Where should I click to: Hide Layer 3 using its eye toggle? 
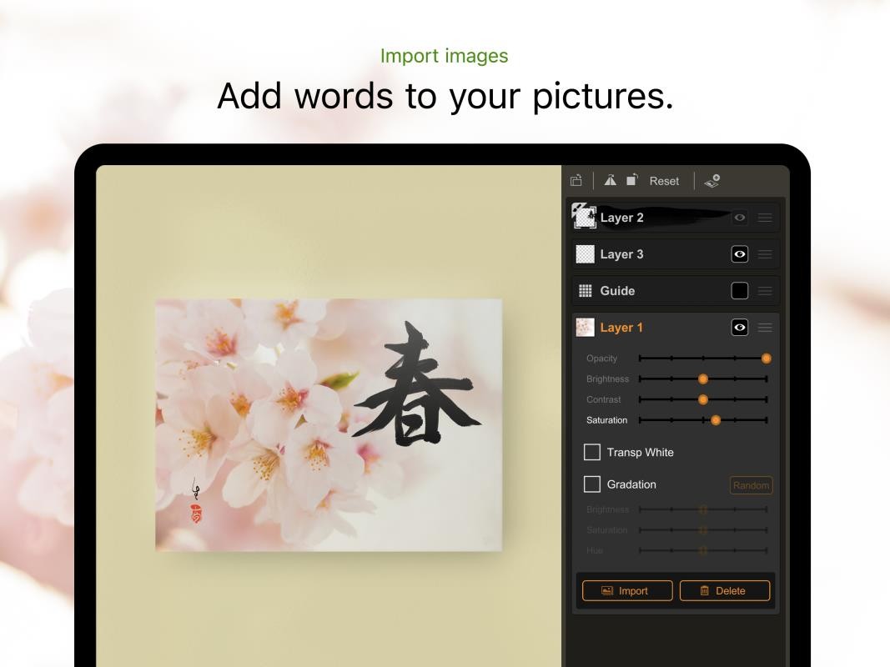(739, 253)
